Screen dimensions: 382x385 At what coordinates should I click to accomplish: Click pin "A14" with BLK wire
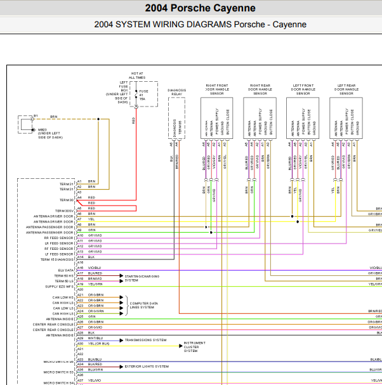pos(81,257)
